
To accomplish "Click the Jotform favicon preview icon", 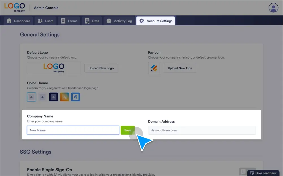I will [x=154, y=68].
